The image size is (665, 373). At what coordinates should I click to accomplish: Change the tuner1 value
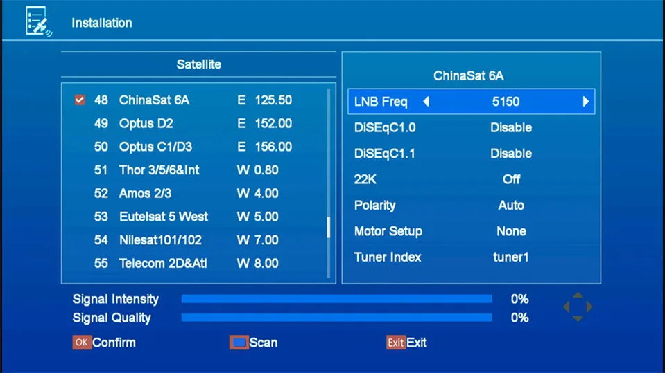point(511,257)
